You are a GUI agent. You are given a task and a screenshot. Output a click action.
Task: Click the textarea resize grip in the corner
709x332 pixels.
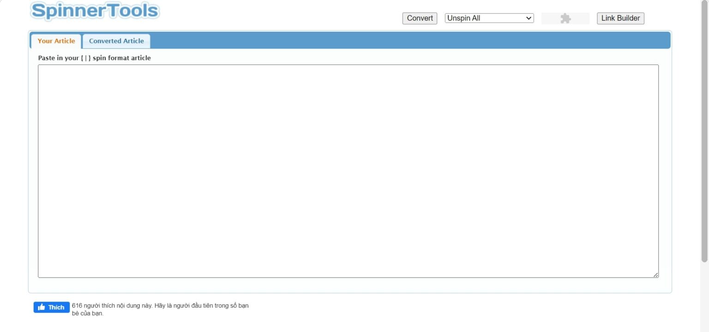655,275
